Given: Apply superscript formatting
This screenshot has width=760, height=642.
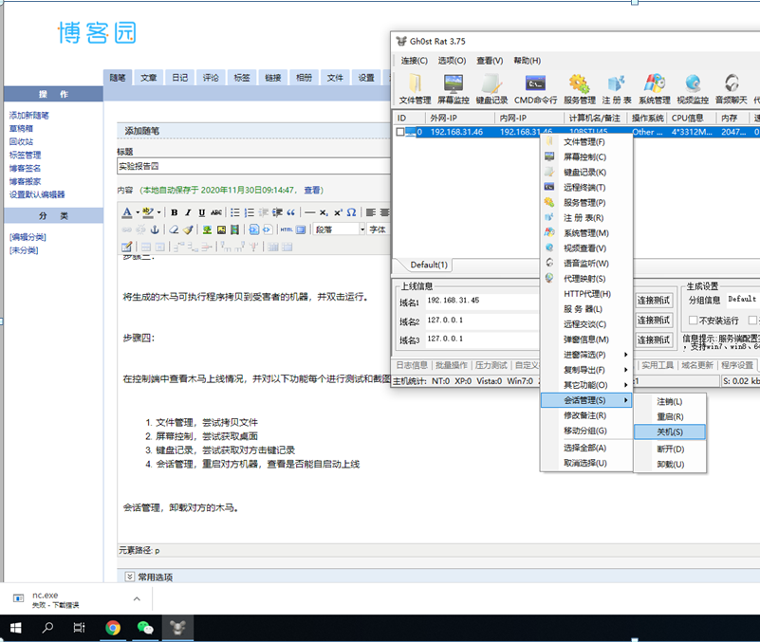Looking at the screenshot, I should 338,212.
